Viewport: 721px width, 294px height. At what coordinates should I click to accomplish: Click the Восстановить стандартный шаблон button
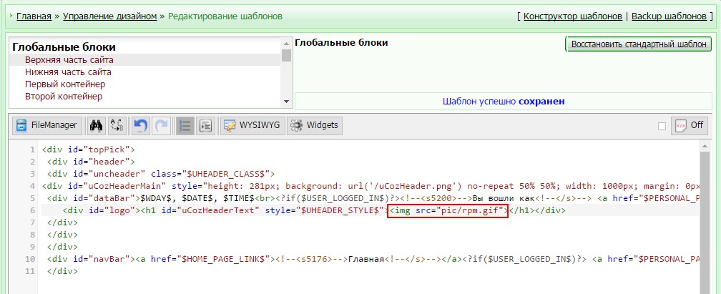[638, 44]
